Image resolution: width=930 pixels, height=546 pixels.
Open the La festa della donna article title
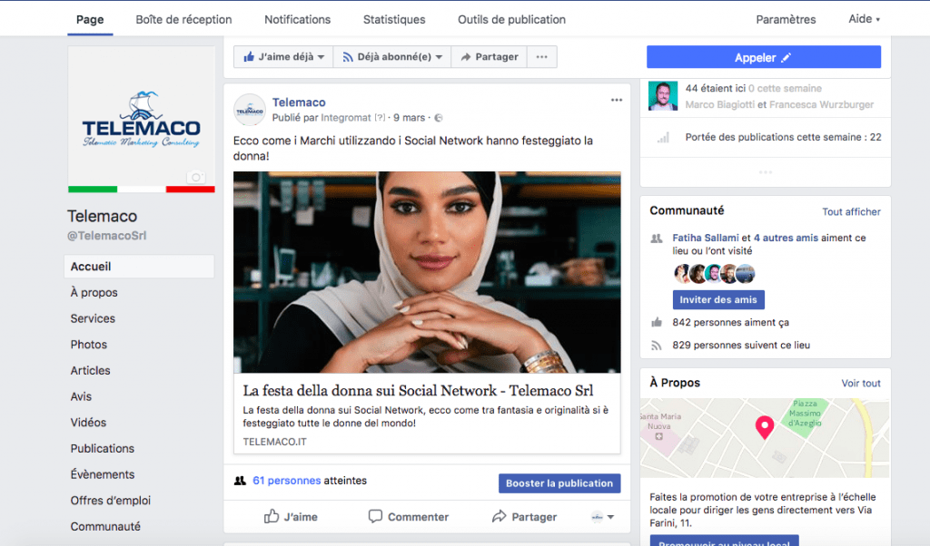coord(418,391)
